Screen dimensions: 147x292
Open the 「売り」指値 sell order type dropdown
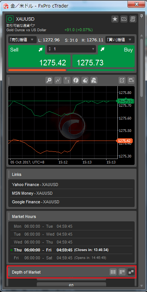tap(22, 39)
